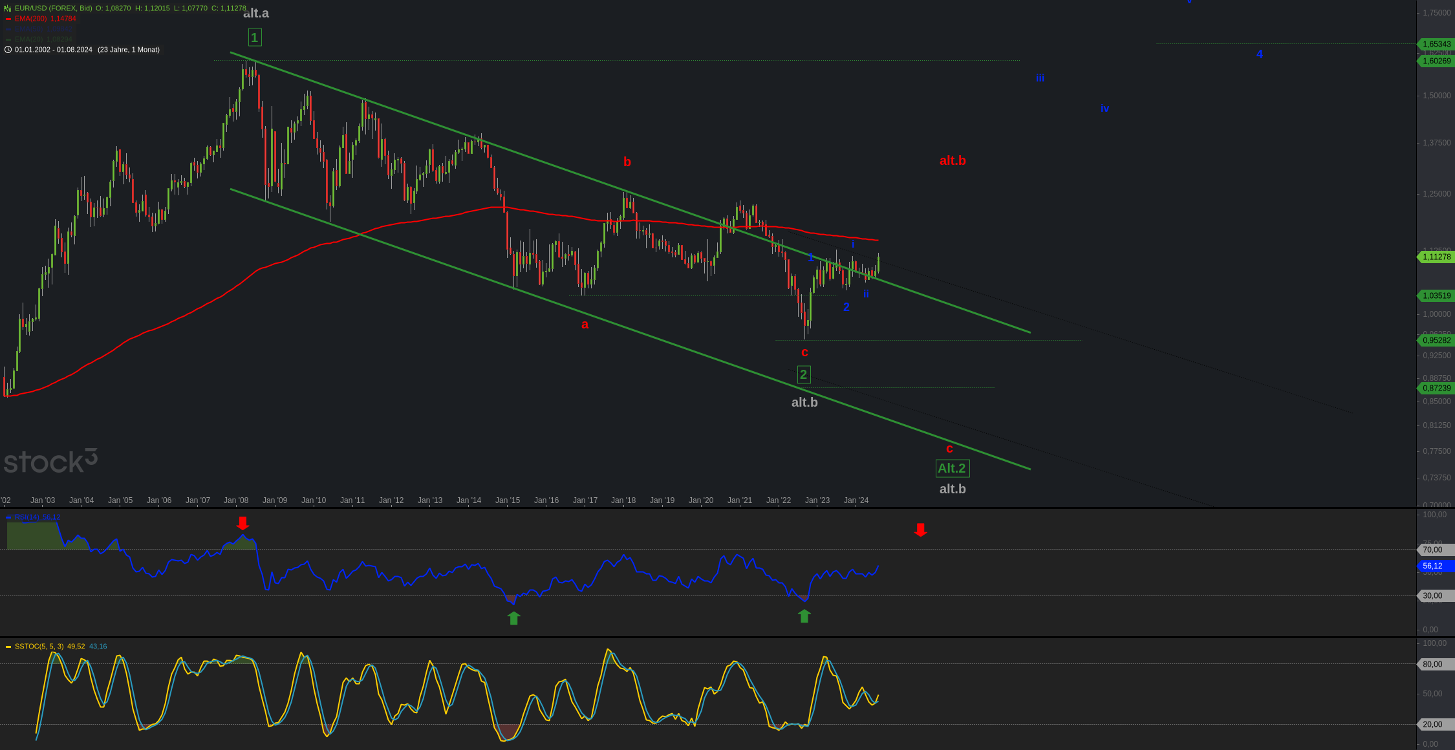Select the EUR/USD (FOREX, Bid) instrument label

point(54,8)
